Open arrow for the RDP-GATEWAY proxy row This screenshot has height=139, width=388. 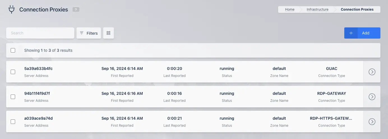click(372, 97)
